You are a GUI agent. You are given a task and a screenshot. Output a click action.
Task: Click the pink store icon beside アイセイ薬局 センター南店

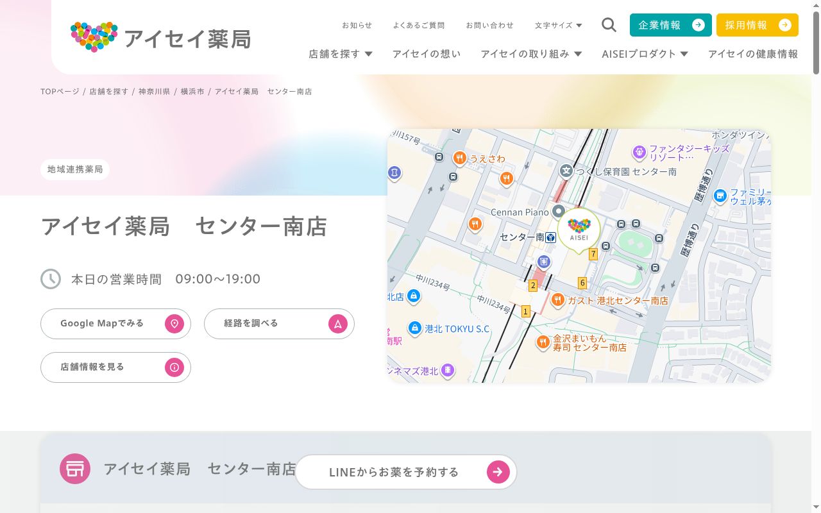(x=75, y=469)
